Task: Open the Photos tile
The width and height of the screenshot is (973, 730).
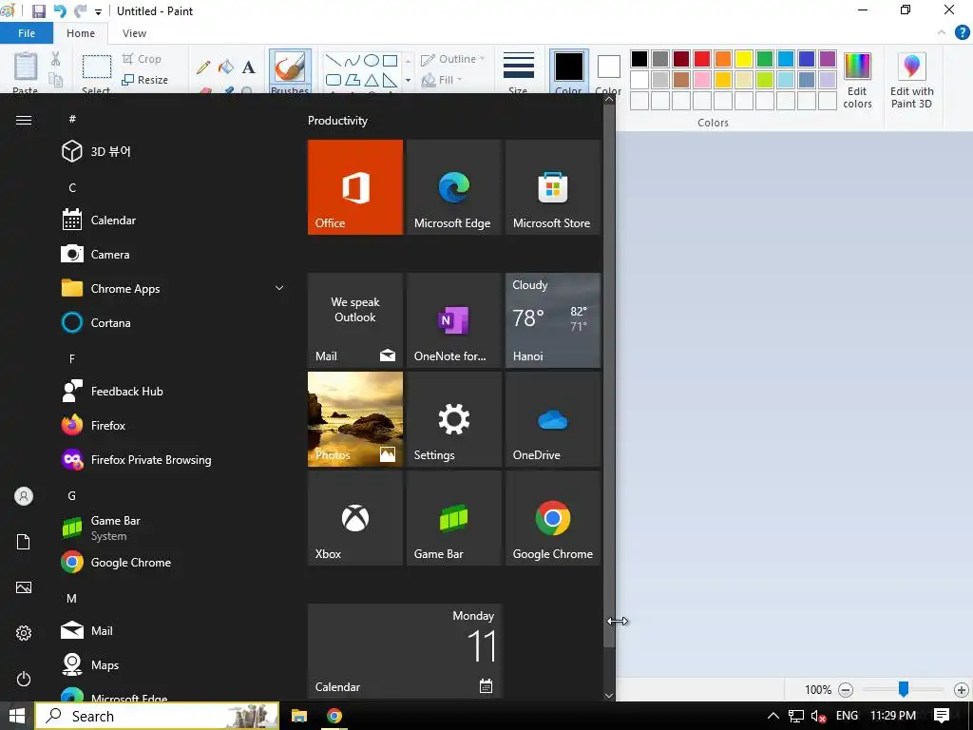Action: click(x=355, y=419)
